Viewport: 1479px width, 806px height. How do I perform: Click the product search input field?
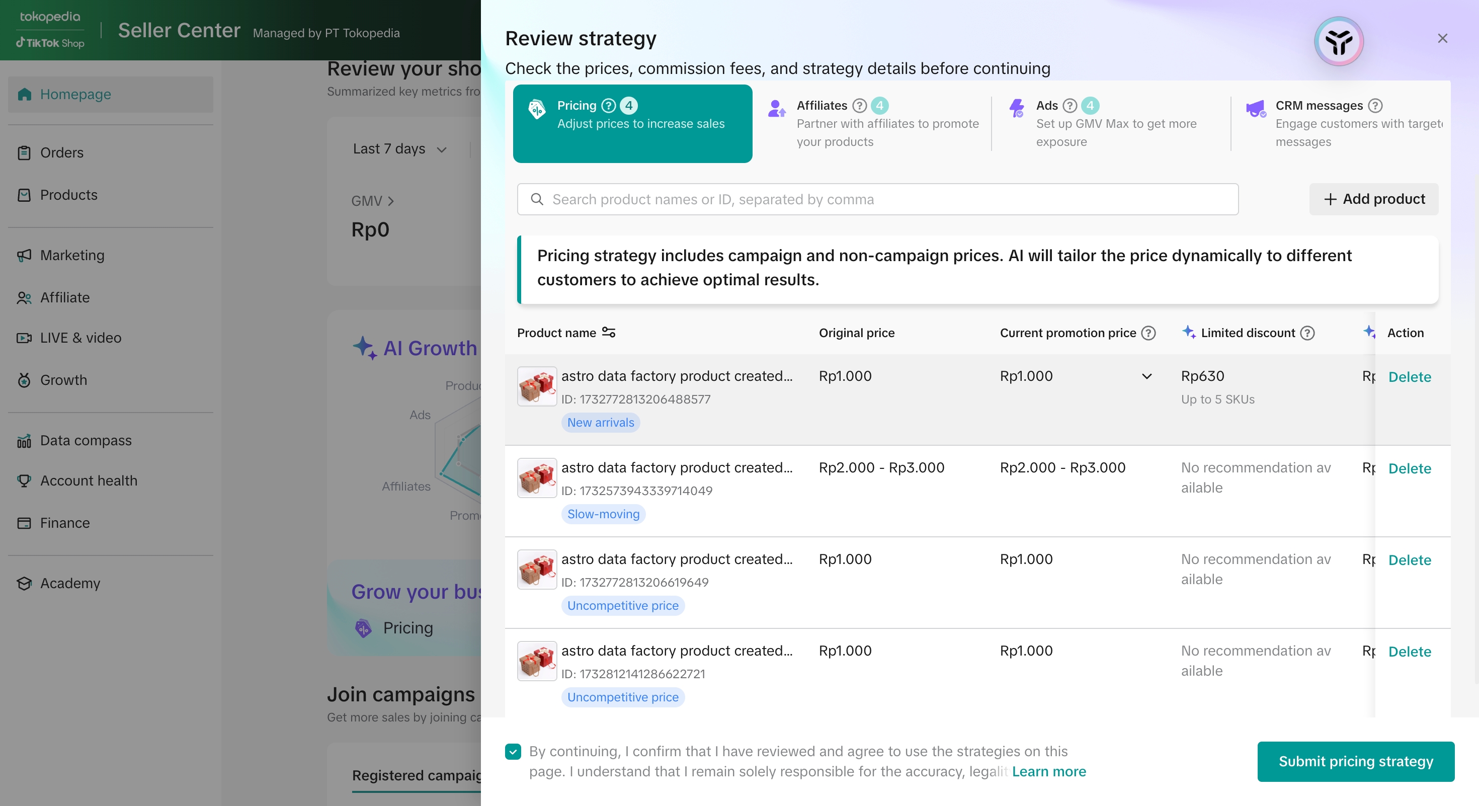point(877,199)
